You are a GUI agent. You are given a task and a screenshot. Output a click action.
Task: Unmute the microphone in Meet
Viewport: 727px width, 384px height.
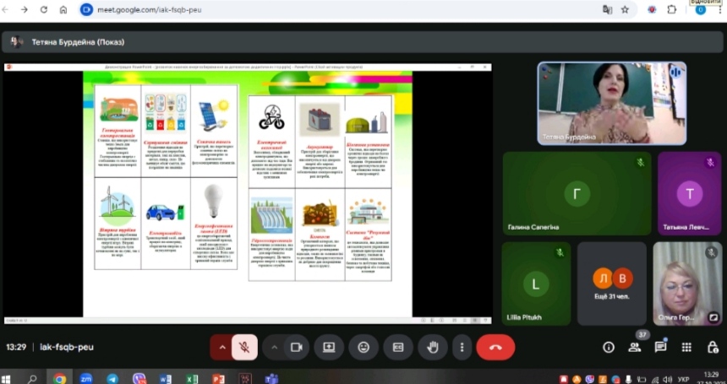[x=244, y=347]
